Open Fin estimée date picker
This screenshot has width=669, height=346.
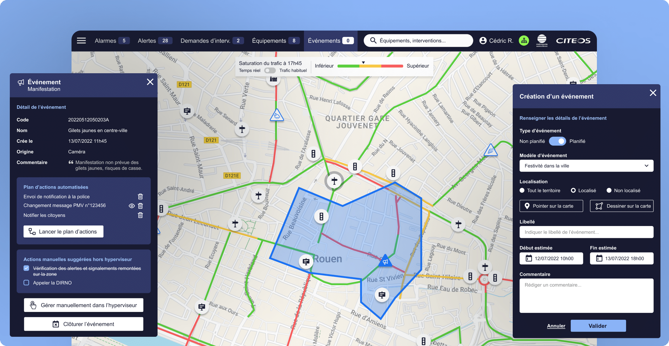pyautogui.click(x=622, y=258)
